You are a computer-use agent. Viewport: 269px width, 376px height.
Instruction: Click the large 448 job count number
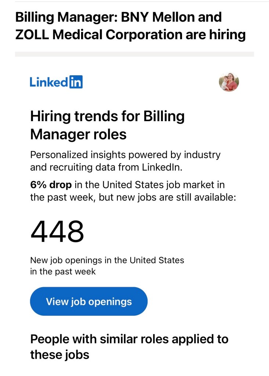coord(57,232)
